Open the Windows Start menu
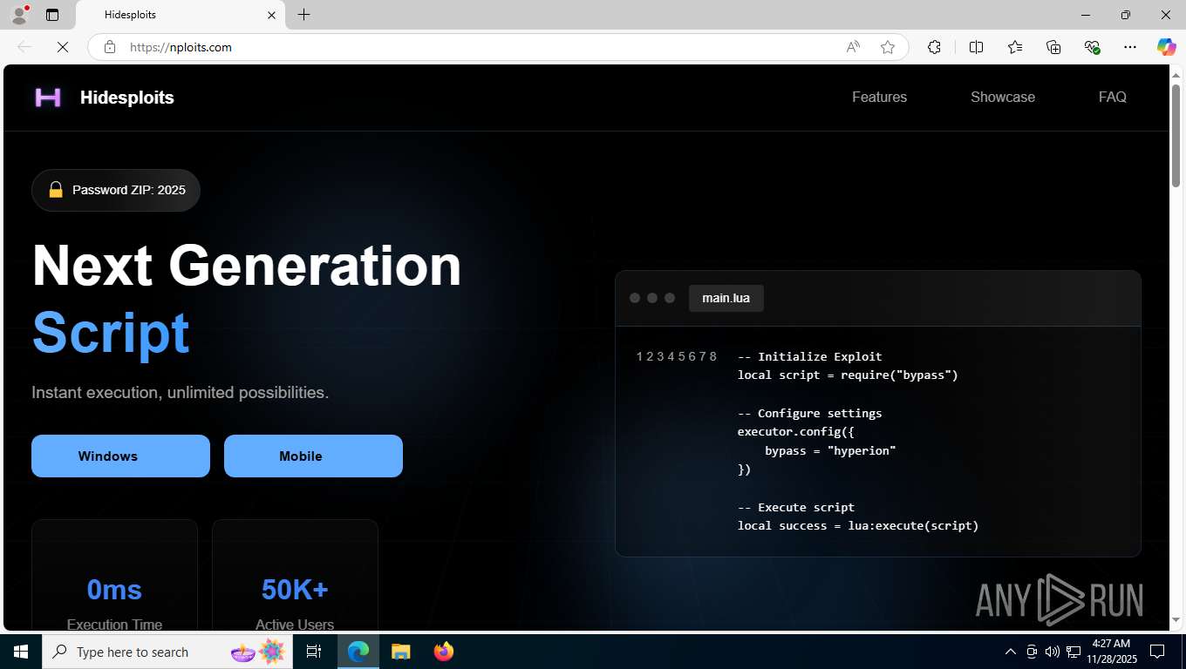Screen dimensions: 1186x669 21,652
